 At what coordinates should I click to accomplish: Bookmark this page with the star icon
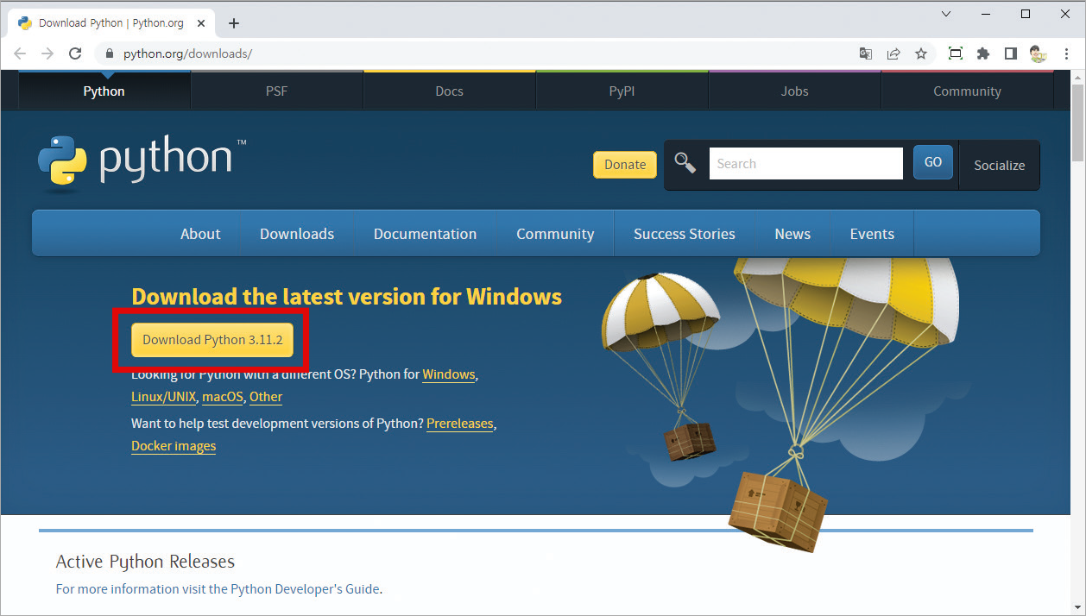(921, 53)
